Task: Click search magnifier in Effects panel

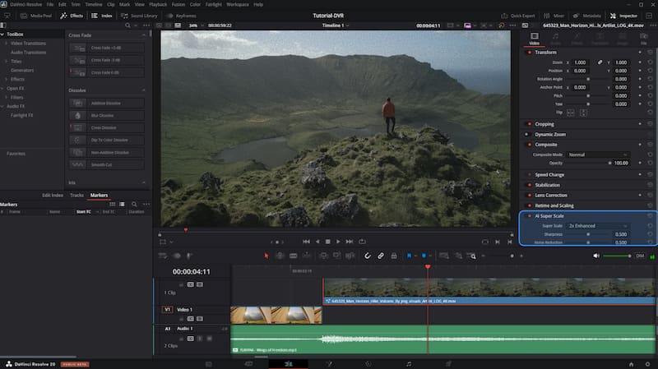Action: (127, 25)
